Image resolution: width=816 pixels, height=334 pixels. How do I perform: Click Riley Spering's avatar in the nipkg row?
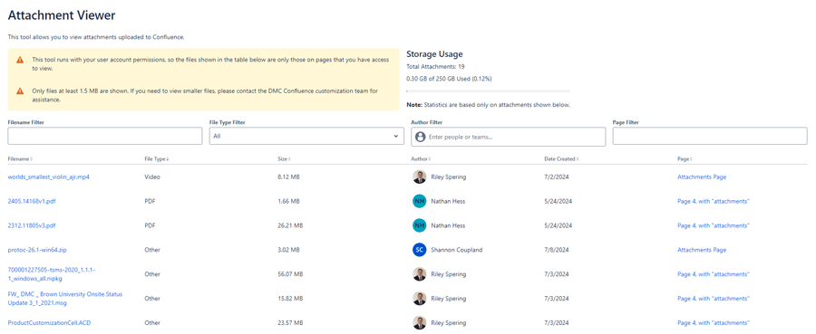click(x=420, y=274)
